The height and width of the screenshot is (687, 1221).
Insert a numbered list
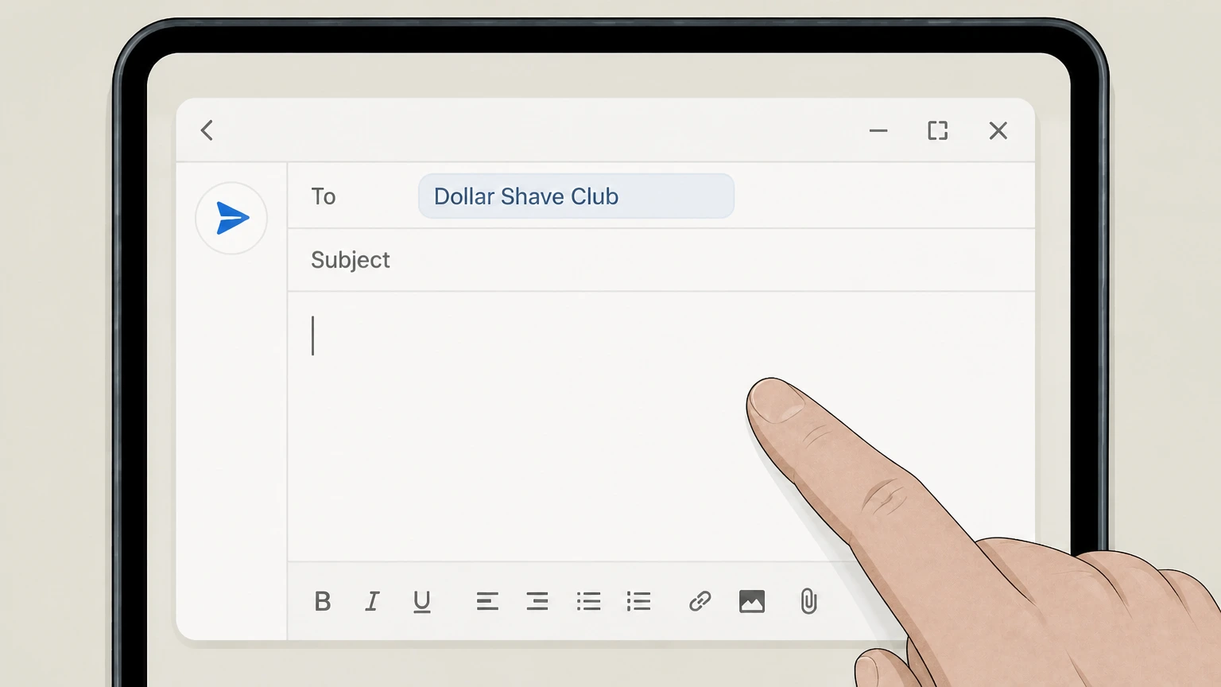[x=638, y=601]
